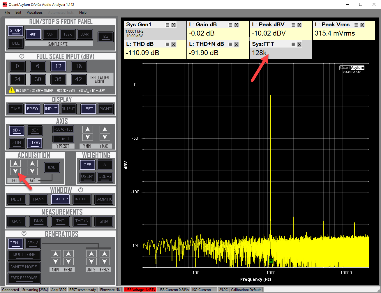
Task: Close the L: Peak Vrms tile
Action: pyautogui.click(x=362, y=25)
